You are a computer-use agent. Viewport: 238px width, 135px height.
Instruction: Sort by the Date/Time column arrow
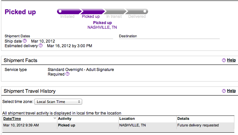click(x=55, y=118)
